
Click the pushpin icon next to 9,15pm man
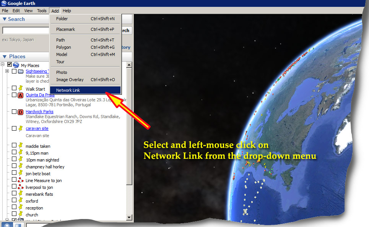tap(21, 152)
